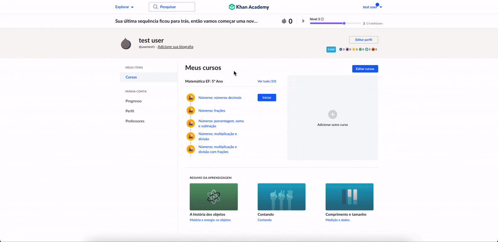The image size is (498, 242).
Task: Click the first dark blue badge icon
Action: tap(341, 49)
